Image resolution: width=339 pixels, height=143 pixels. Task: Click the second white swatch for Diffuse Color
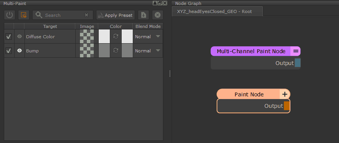pos(127,36)
